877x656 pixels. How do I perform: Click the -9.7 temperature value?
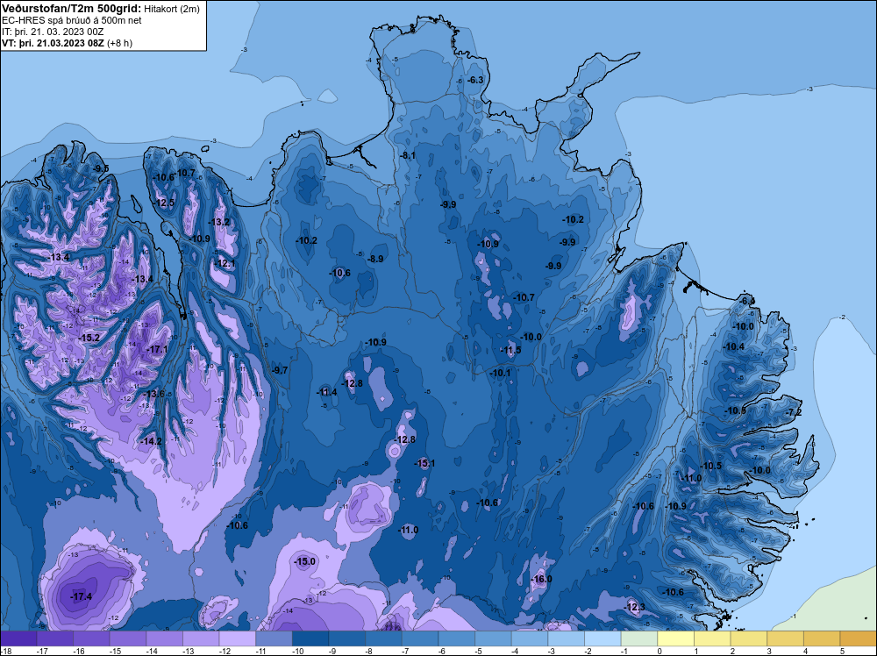[x=280, y=370]
